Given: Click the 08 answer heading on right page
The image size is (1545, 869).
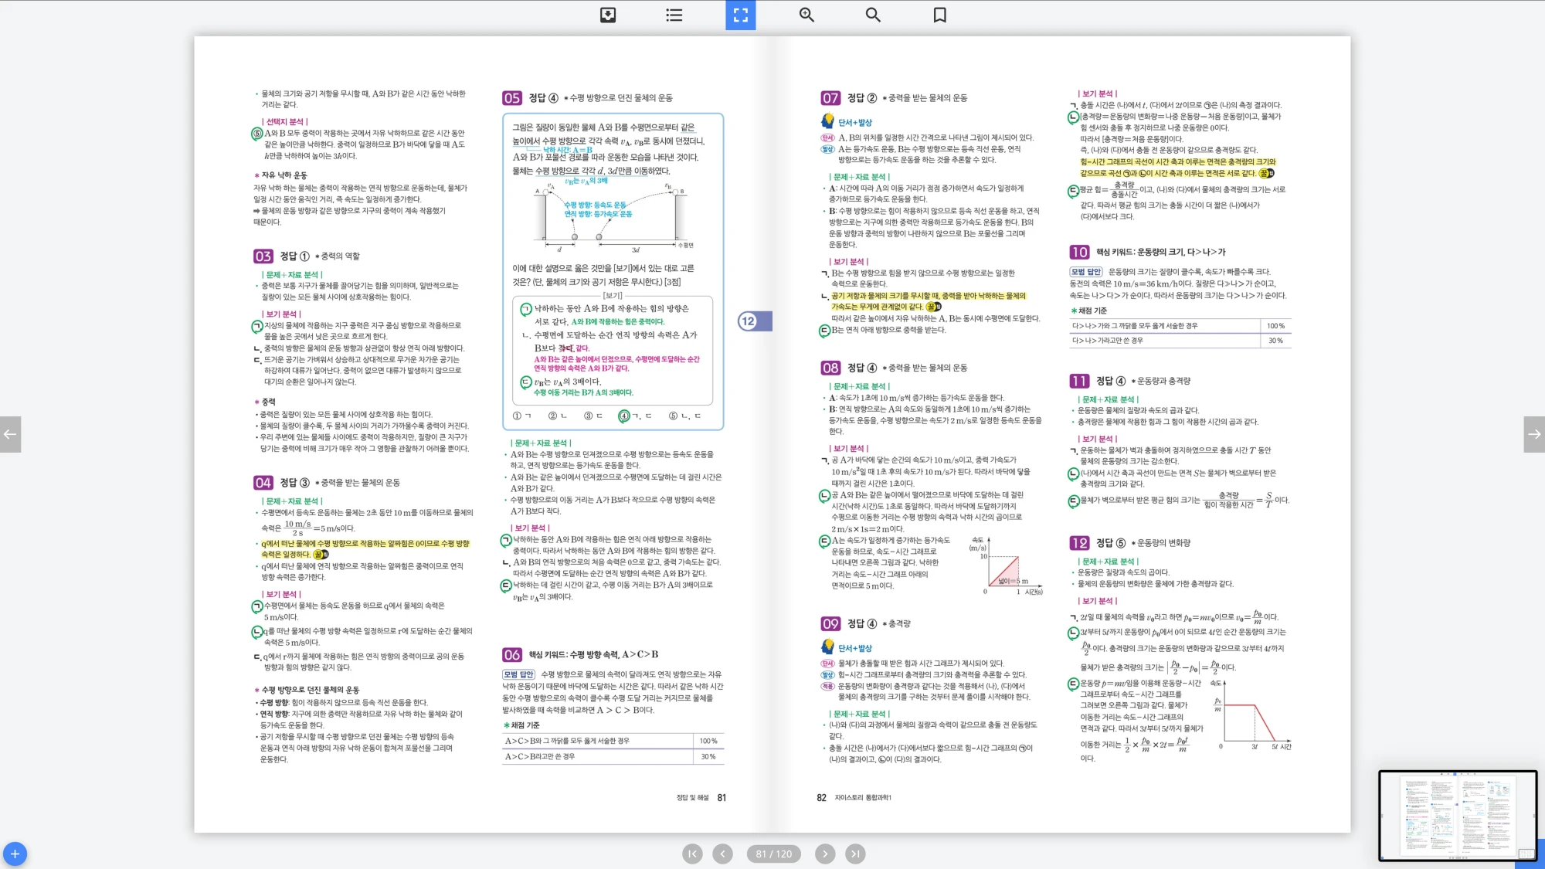Looking at the screenshot, I should [x=830, y=368].
